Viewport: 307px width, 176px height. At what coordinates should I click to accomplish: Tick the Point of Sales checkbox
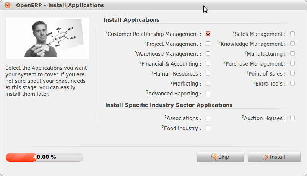point(292,73)
